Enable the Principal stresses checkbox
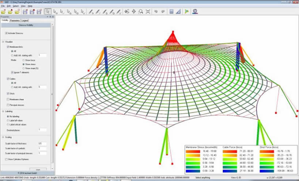This screenshot has height=181, width=299. coord(8,105)
